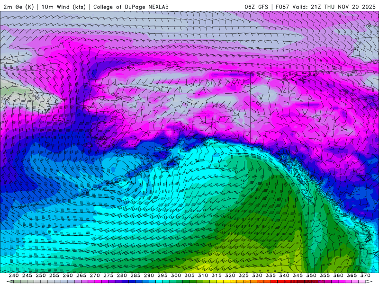Select the 355 value on the color scale
Viewport: 379px width, 284px height.
click(325, 275)
